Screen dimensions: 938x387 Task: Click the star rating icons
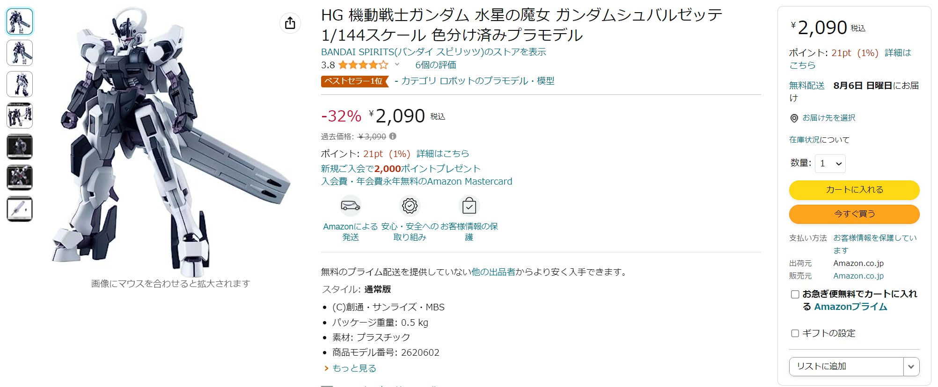pyautogui.click(x=363, y=65)
